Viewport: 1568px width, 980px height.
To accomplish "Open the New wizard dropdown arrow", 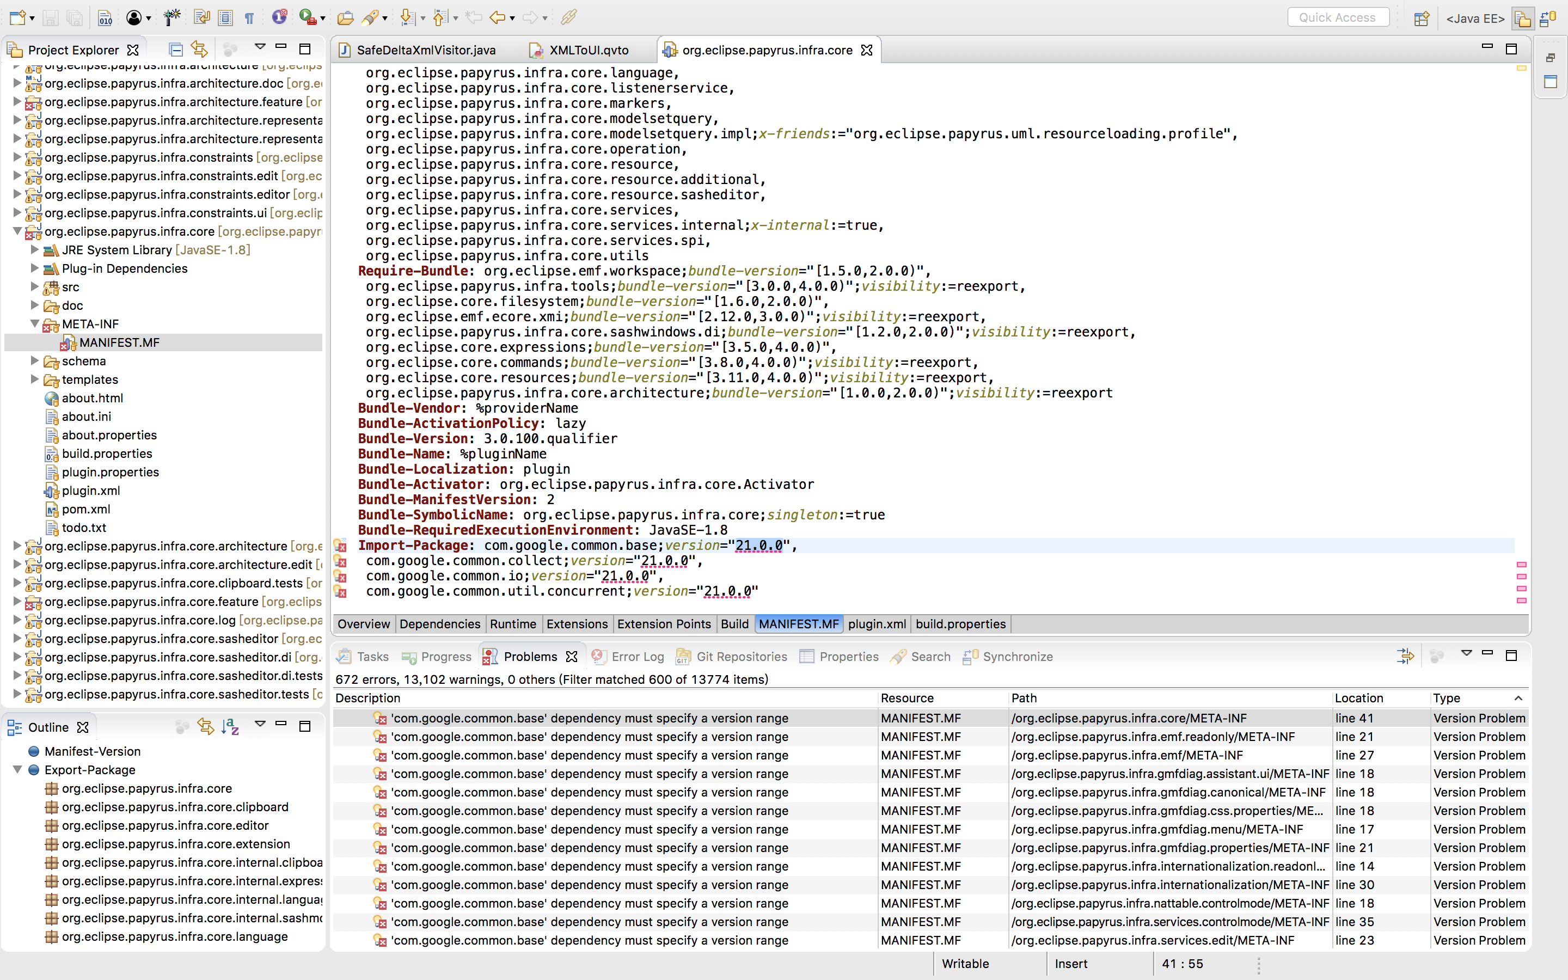I will pos(32,19).
